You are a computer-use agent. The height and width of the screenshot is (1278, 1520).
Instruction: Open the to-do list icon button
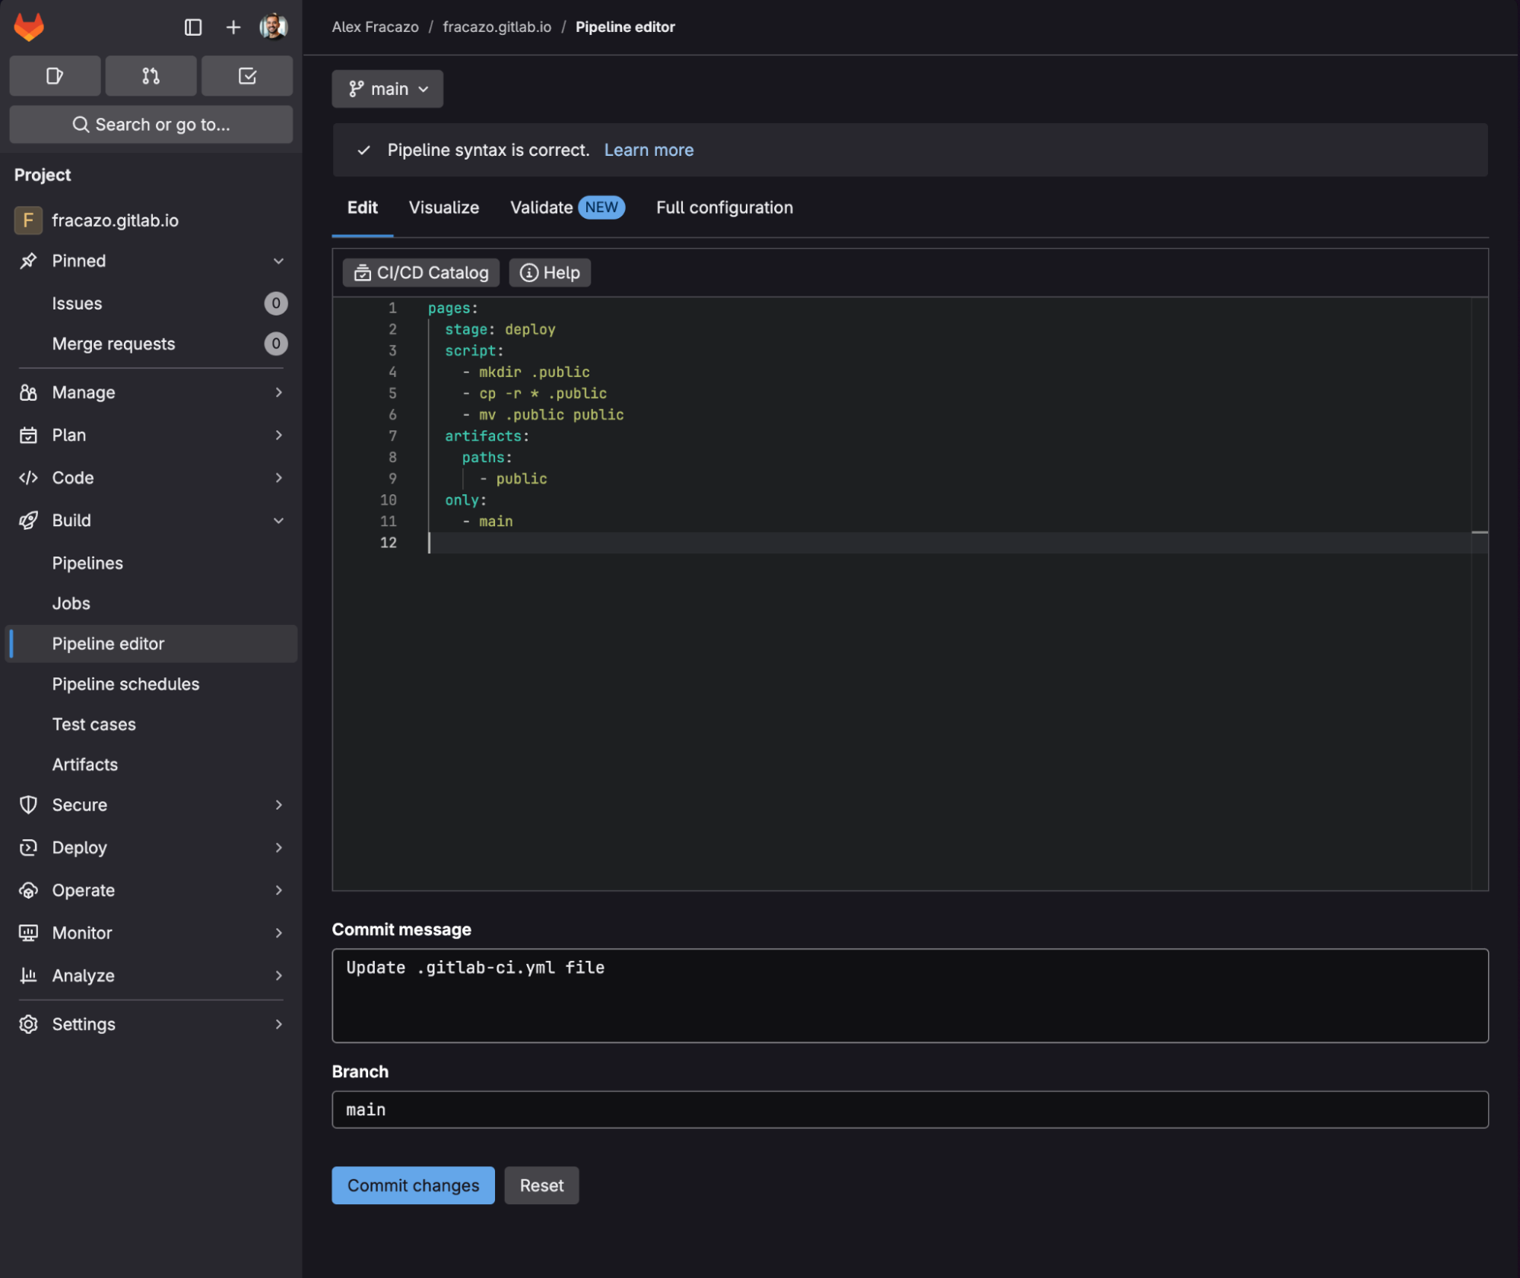tap(247, 76)
